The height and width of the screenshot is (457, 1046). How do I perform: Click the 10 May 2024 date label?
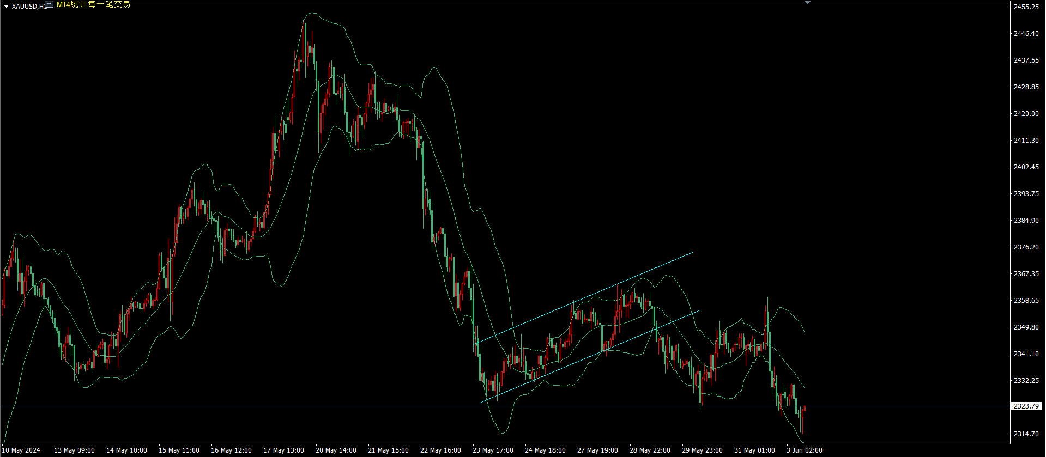21,450
